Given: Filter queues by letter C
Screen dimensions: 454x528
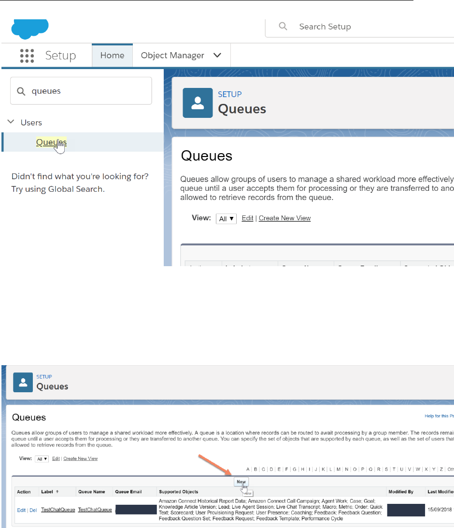Looking at the screenshot, I should click(x=263, y=469).
